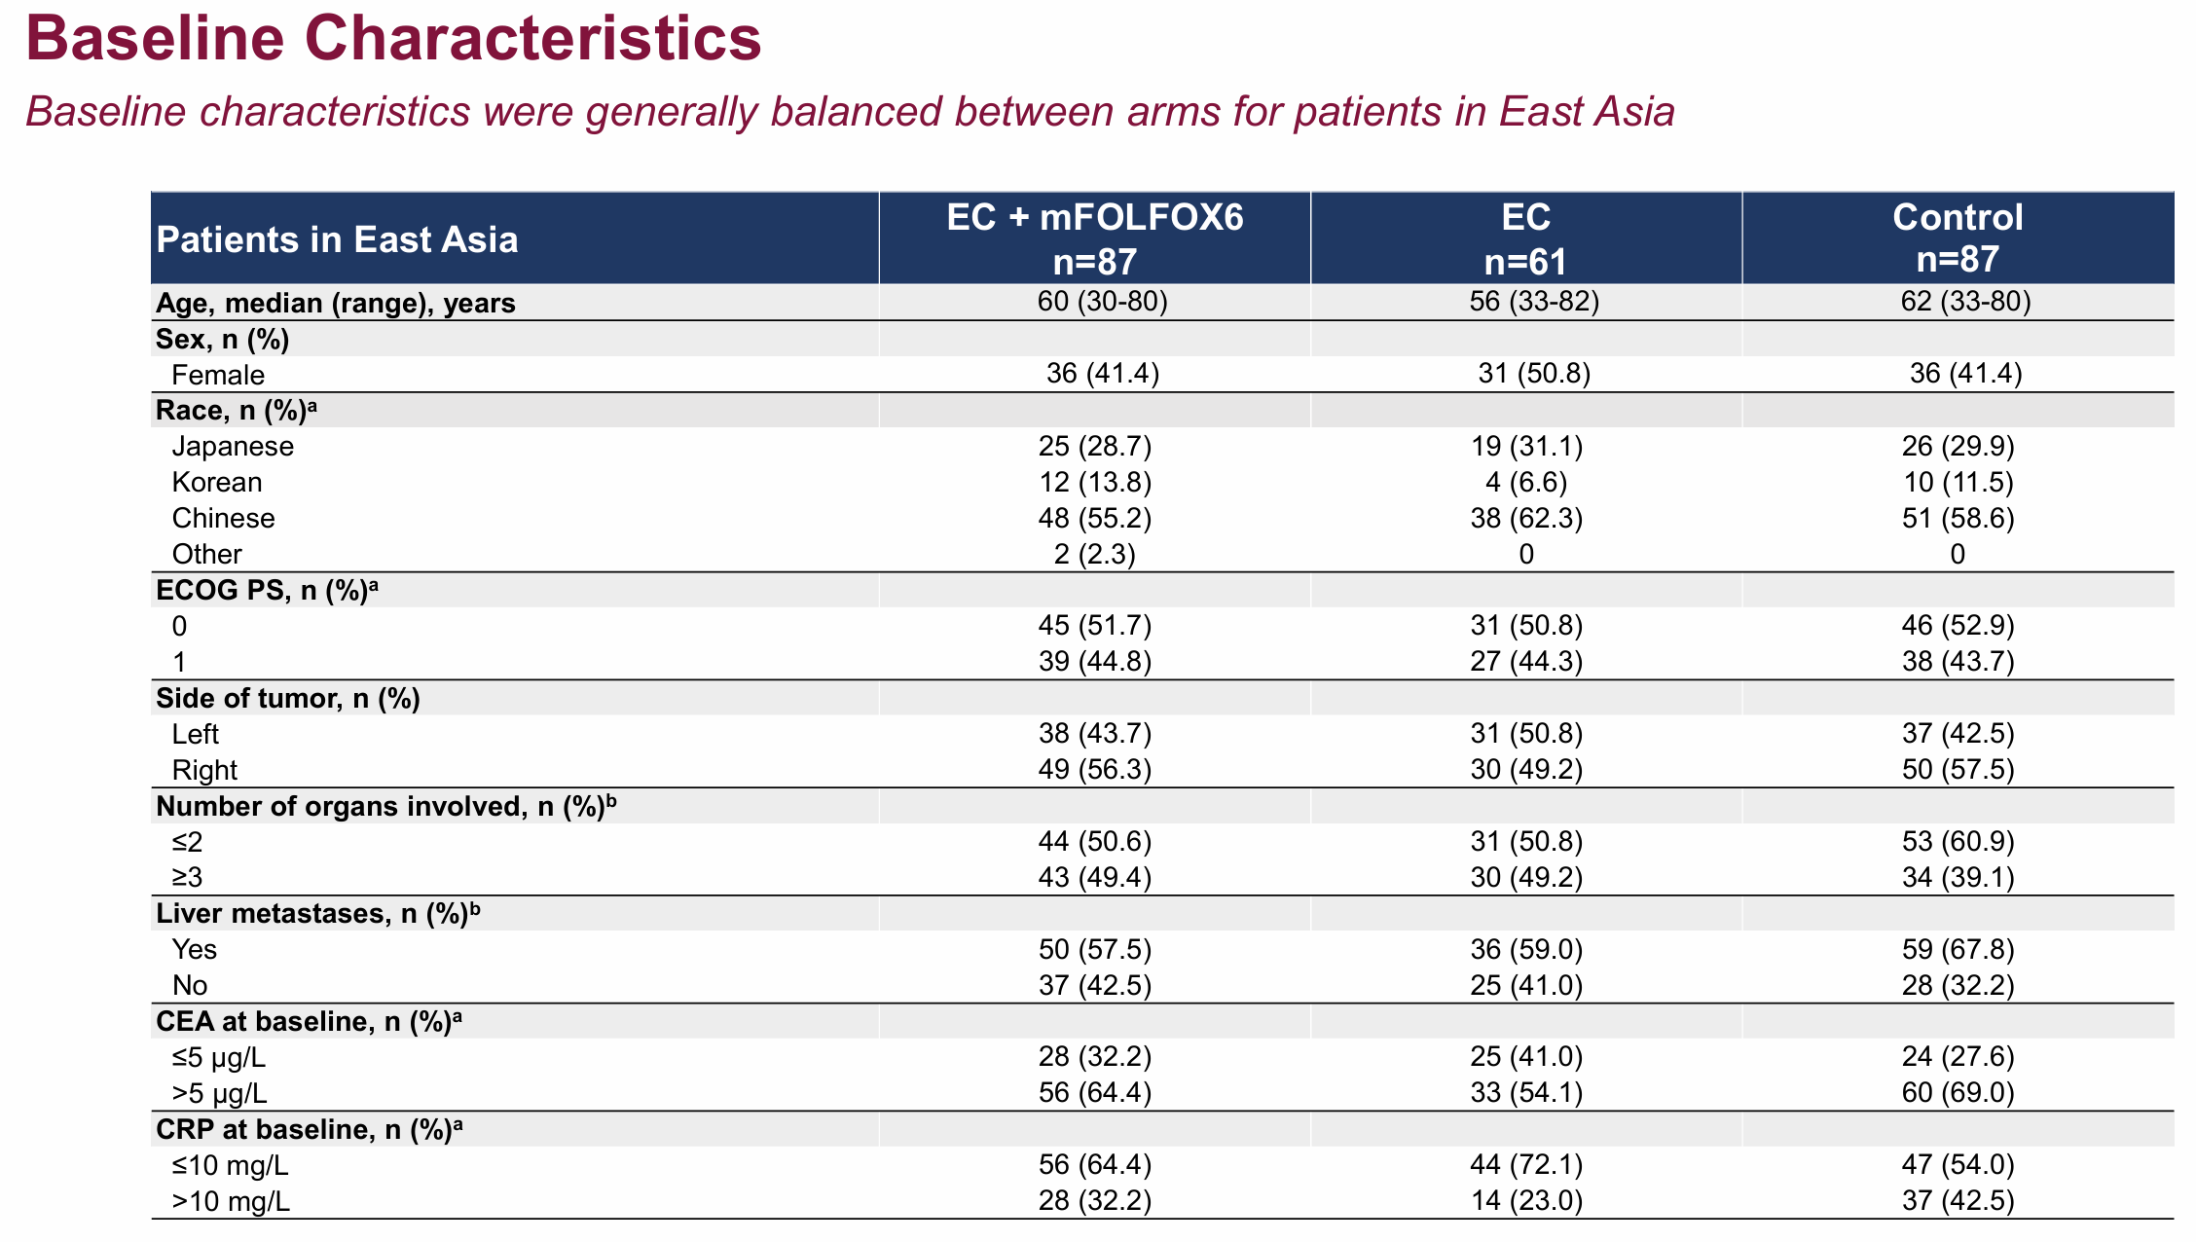Viewport: 2196px width, 1242px height.
Task: Click the "59 (67.8)" liver metastases value
Action: [x=1958, y=949]
